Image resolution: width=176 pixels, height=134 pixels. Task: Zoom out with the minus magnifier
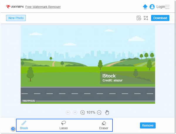[99, 113]
